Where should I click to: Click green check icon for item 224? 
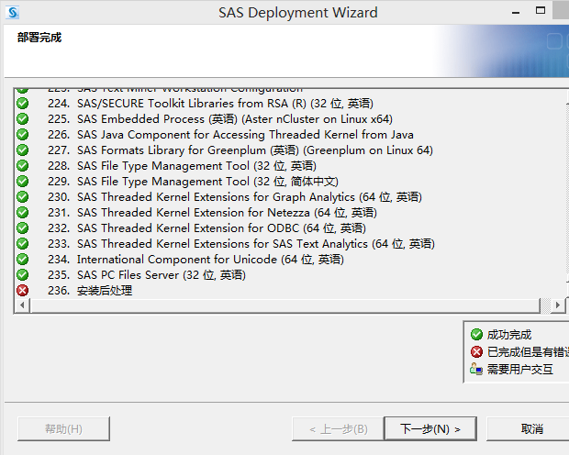(23, 104)
